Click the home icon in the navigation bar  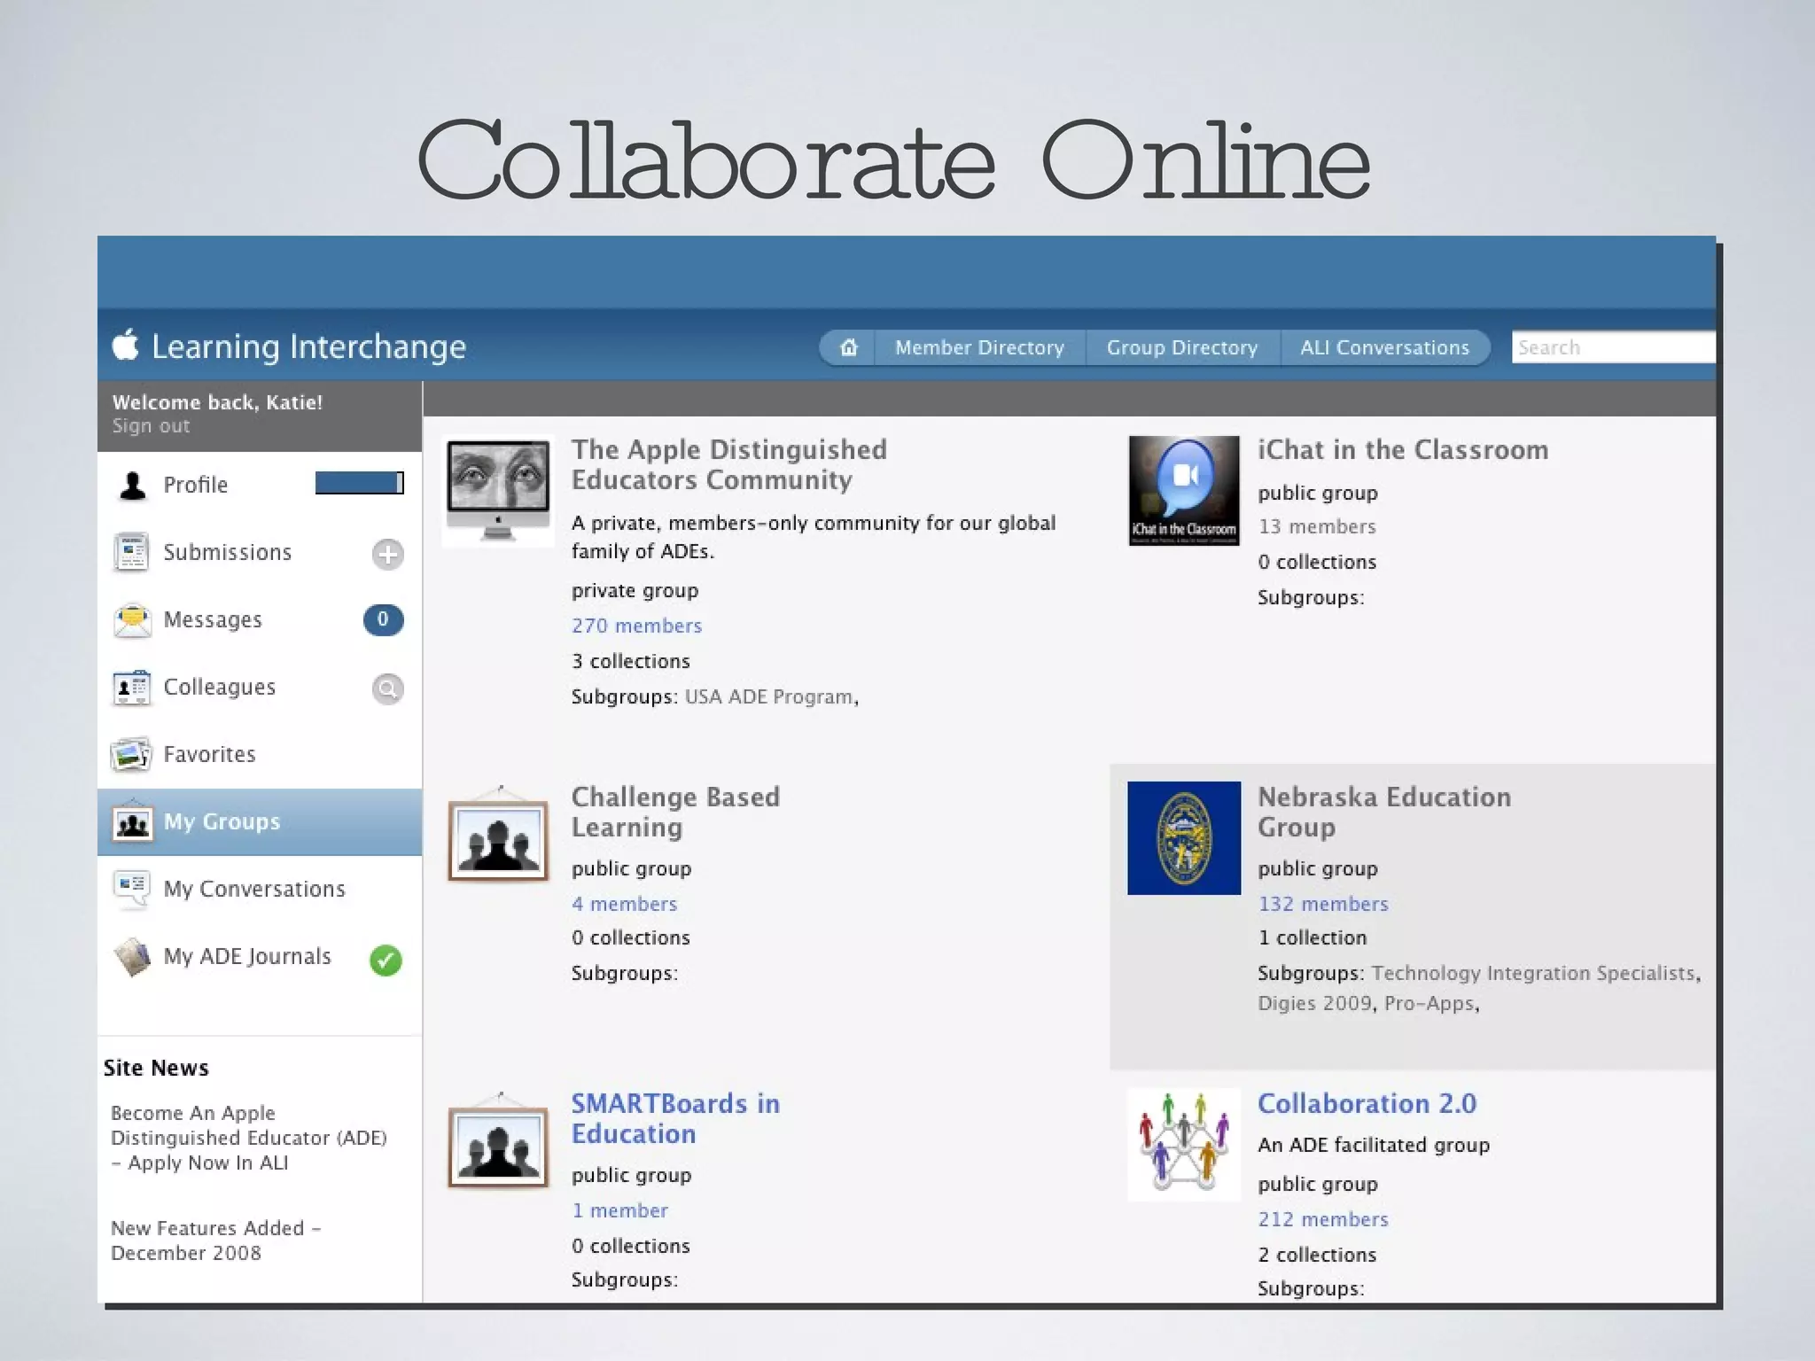[848, 347]
